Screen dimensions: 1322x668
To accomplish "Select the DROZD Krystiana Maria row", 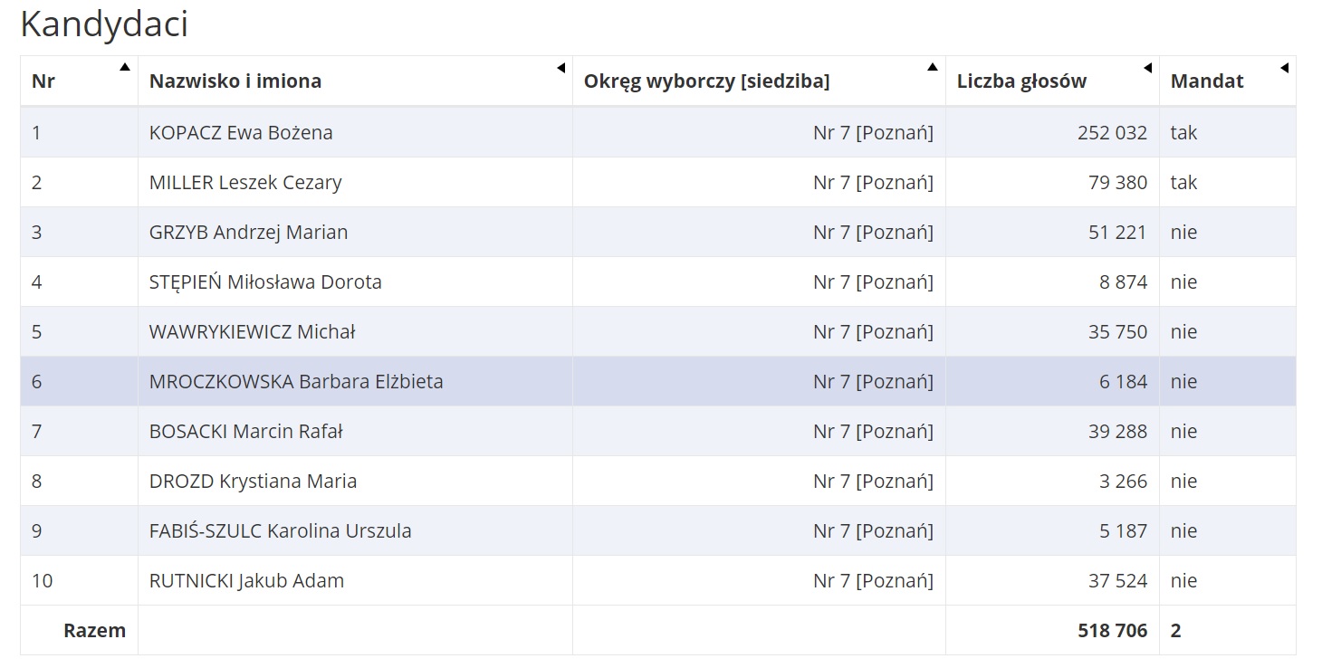I will click(x=253, y=482).
